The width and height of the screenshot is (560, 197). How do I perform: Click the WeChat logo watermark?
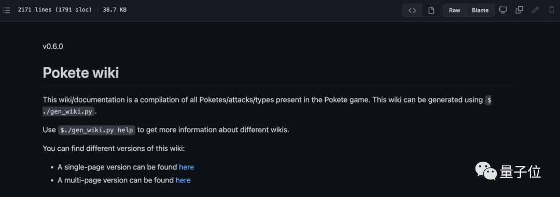(486, 171)
